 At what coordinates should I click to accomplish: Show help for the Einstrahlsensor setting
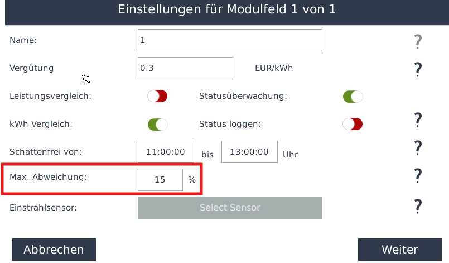pyautogui.click(x=417, y=206)
